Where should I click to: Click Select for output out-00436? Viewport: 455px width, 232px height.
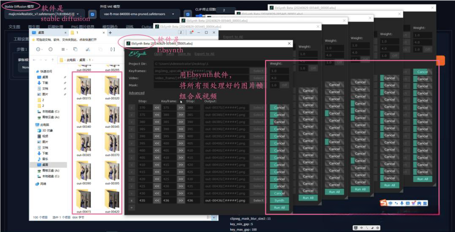pyautogui.click(x=258, y=200)
